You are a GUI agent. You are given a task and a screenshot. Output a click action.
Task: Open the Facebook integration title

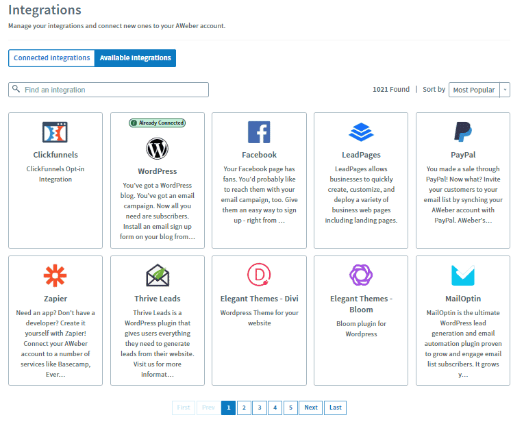coord(260,155)
